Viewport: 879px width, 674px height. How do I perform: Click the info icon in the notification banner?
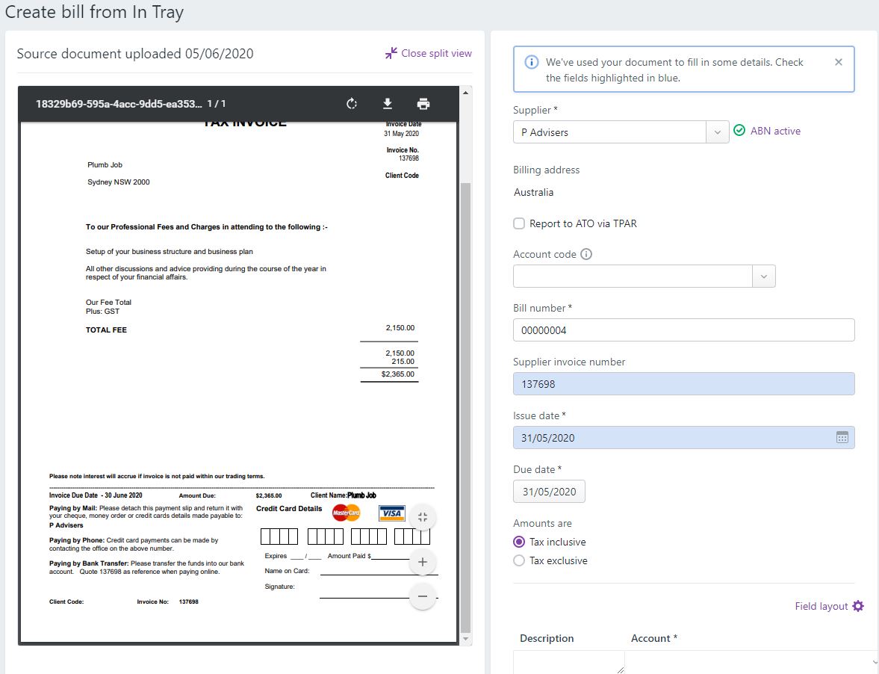pos(530,62)
